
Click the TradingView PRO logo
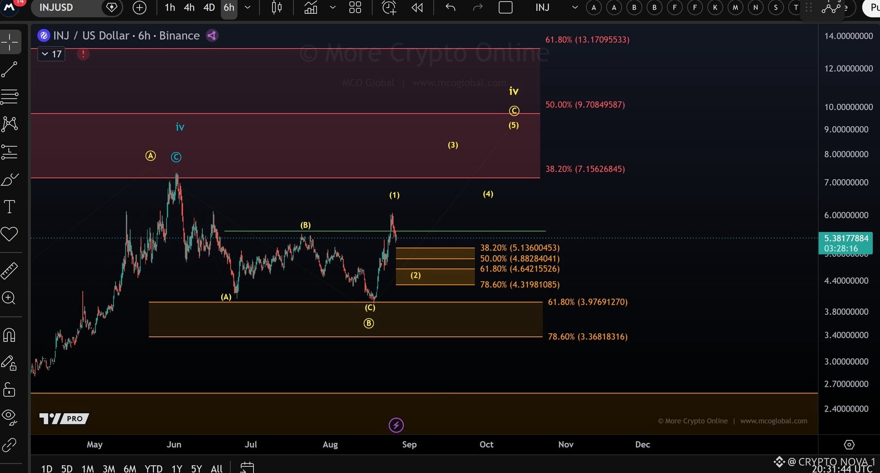64,418
